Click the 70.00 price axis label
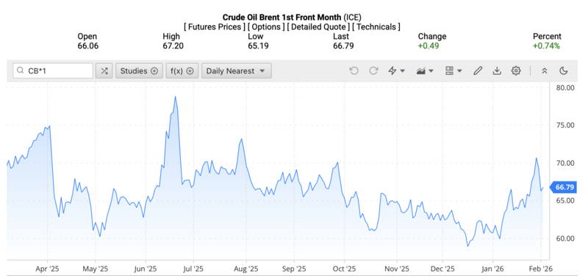Image resolution: width=588 pixels, height=276 pixels. pos(564,163)
